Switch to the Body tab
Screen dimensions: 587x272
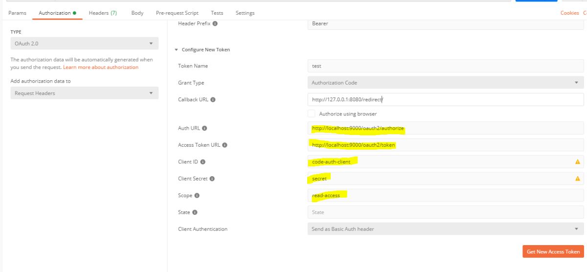pos(137,13)
